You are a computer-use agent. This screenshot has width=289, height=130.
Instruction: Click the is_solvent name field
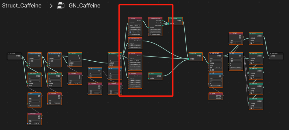coord(57,103)
